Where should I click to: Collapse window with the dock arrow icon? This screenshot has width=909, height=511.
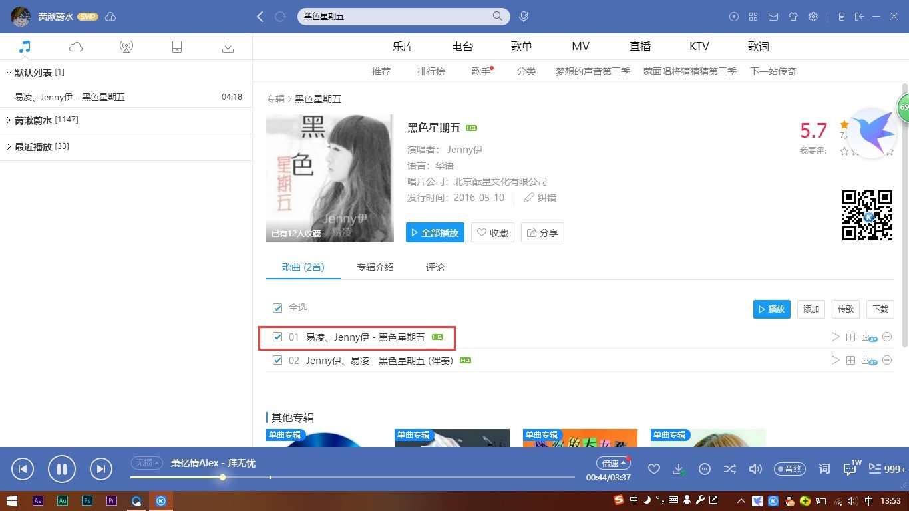click(x=859, y=17)
